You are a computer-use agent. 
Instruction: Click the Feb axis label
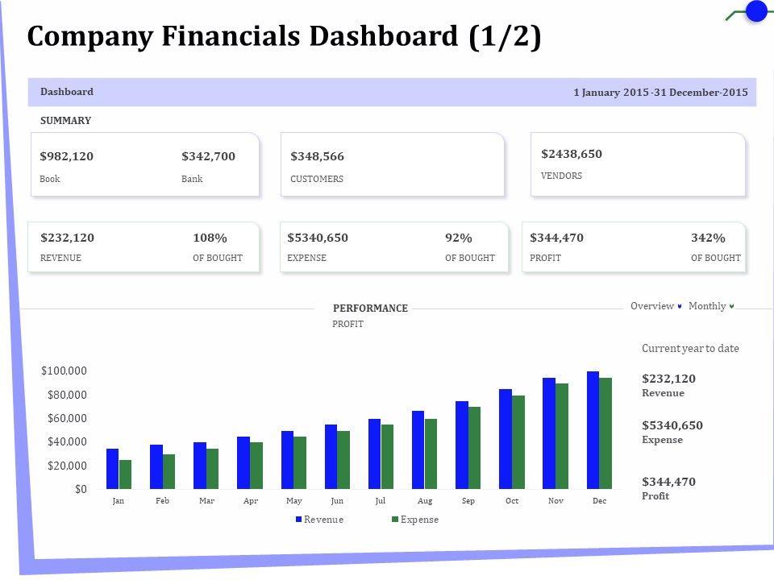point(162,500)
